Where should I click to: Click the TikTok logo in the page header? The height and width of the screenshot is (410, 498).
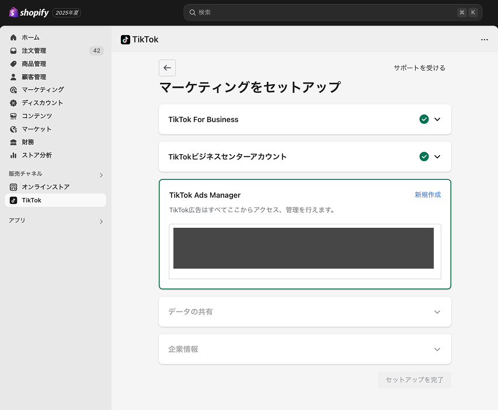point(126,40)
